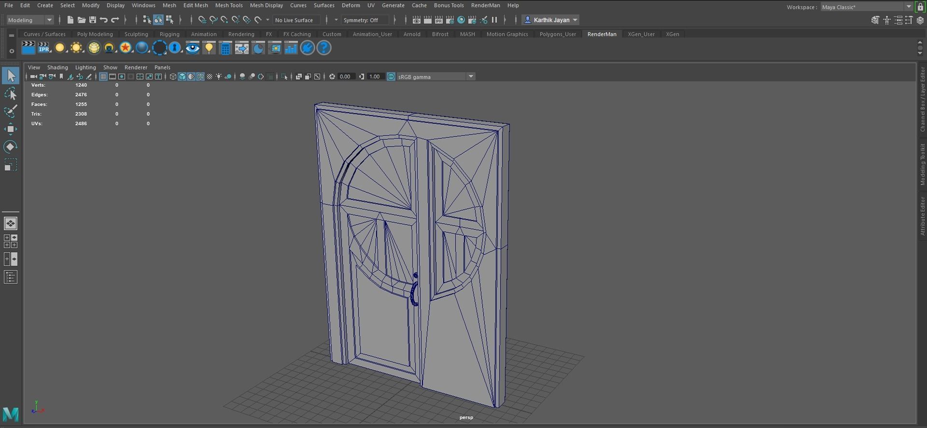Image resolution: width=927 pixels, height=428 pixels.
Task: Open the sRGB gamma view transform dropdown
Action: point(435,77)
